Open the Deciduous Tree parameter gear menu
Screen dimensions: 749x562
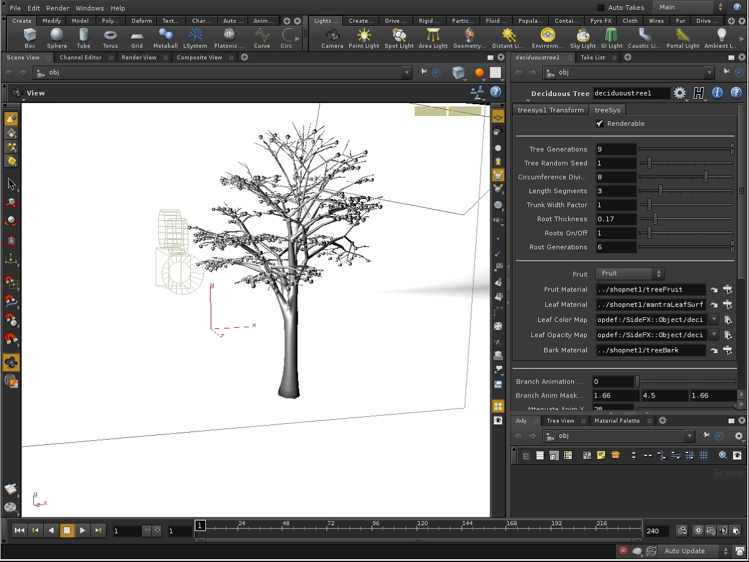[x=679, y=93]
